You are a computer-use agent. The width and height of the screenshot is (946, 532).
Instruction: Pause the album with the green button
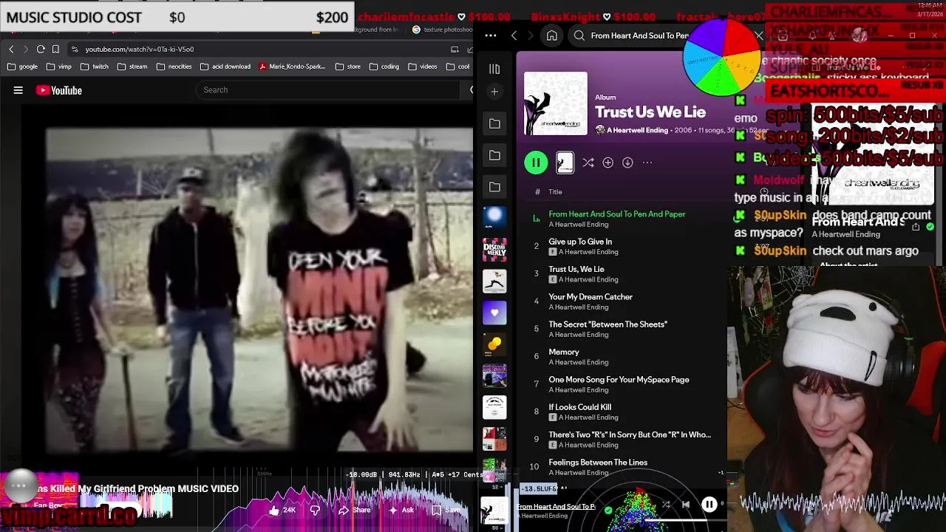pos(536,163)
